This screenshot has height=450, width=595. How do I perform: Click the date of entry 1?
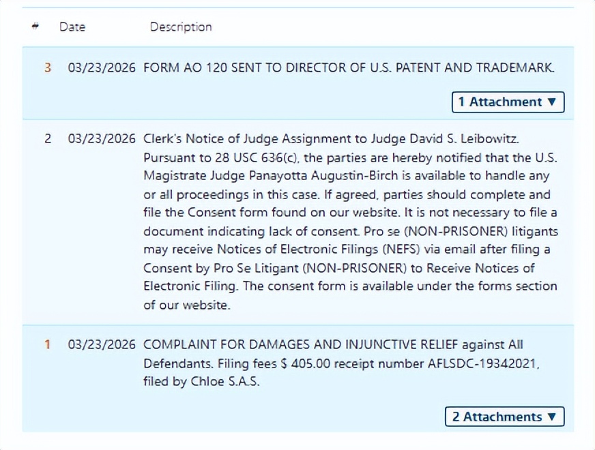coord(102,345)
